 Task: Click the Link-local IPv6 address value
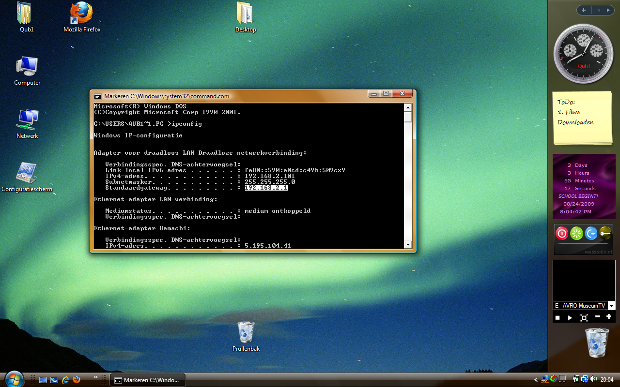295,170
